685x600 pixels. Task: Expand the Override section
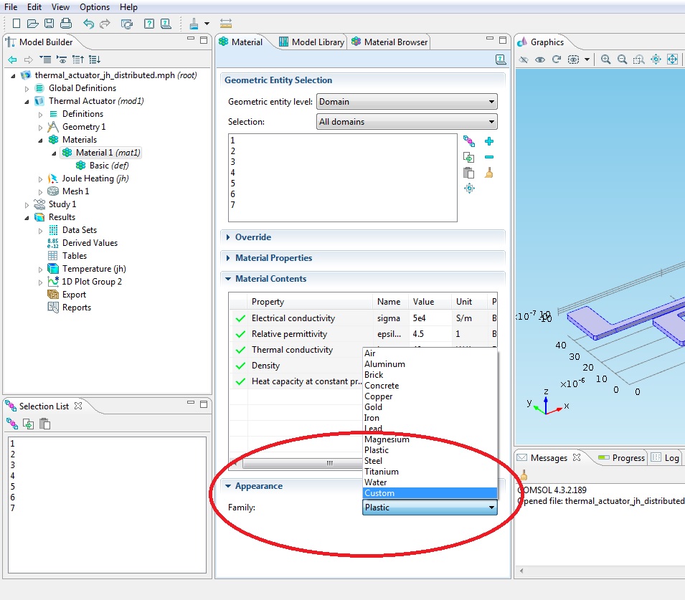click(x=252, y=237)
